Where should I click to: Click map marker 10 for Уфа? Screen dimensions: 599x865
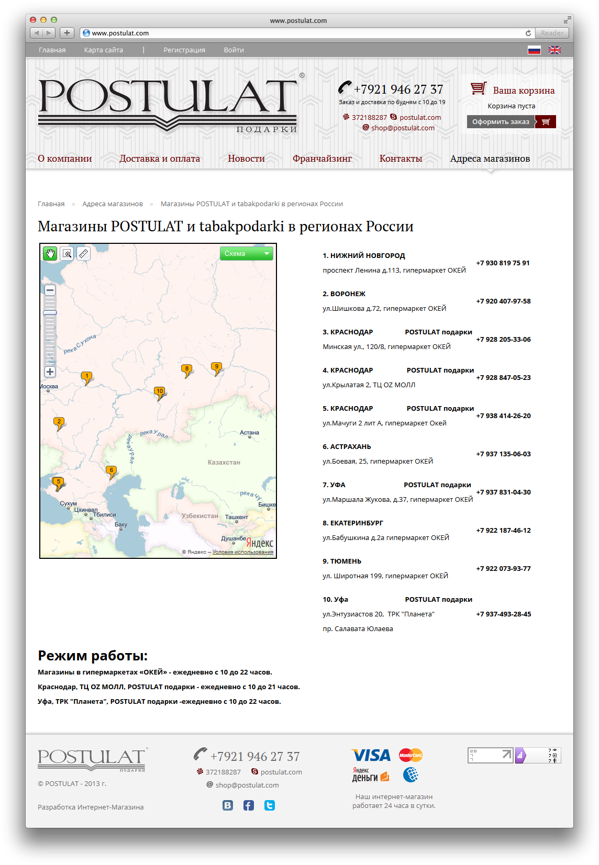click(160, 393)
